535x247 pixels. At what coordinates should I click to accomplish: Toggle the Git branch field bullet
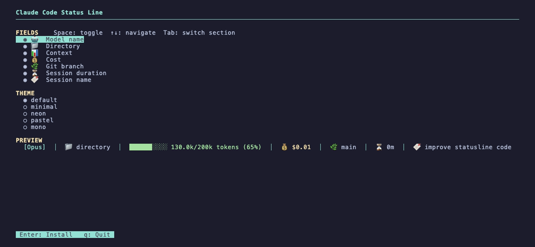click(x=25, y=67)
